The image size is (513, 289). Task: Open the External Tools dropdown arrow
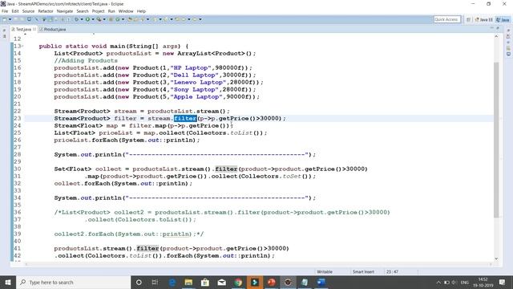point(104,19)
